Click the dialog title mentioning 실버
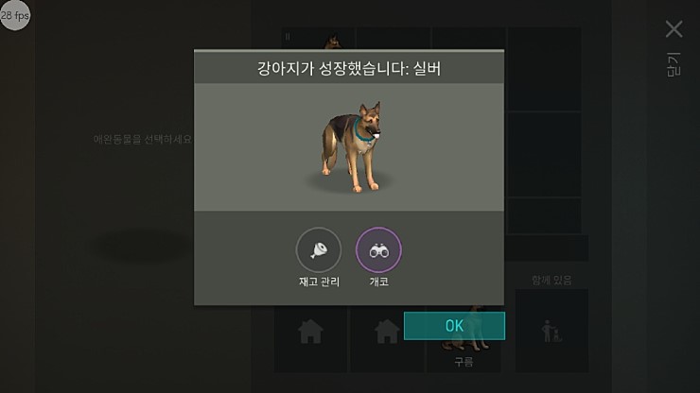 point(349,68)
